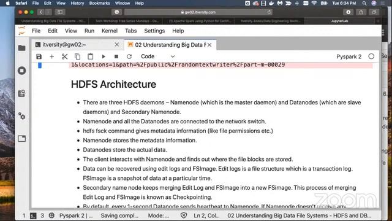Insert a cell below with plus icon
392x221 pixels.
tap(51, 56)
